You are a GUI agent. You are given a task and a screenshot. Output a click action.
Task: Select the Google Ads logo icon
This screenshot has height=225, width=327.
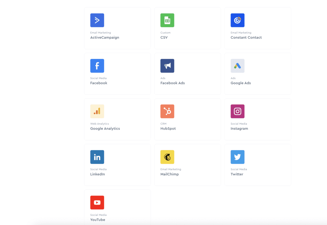[x=238, y=66]
